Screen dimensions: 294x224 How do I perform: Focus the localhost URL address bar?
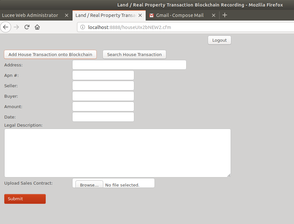click(x=186, y=27)
